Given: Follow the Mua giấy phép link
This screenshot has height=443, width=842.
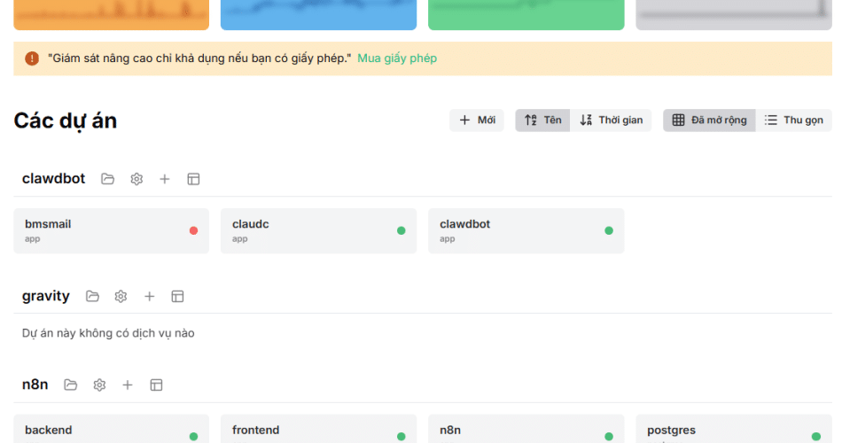Looking at the screenshot, I should point(397,58).
